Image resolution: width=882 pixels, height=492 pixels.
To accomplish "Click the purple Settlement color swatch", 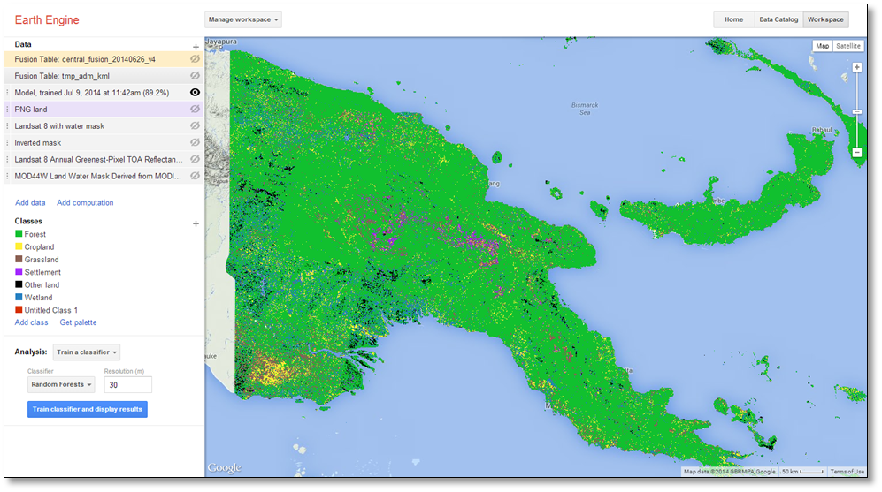I will (x=19, y=272).
